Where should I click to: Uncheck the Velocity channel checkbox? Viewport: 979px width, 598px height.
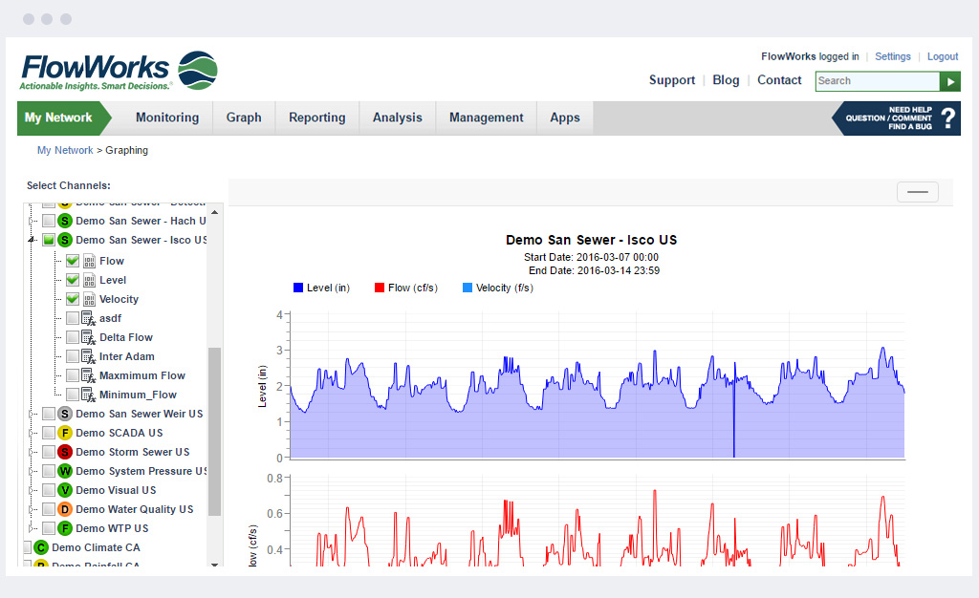(73, 299)
